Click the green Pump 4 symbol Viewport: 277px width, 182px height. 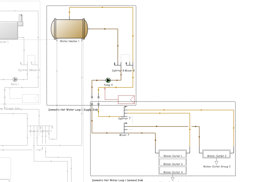click(x=109, y=80)
